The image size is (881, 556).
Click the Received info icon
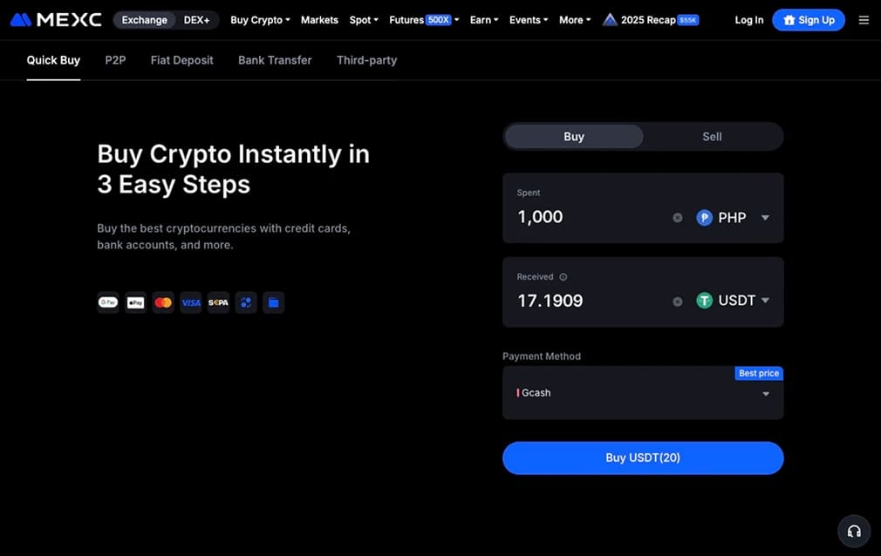tap(563, 277)
